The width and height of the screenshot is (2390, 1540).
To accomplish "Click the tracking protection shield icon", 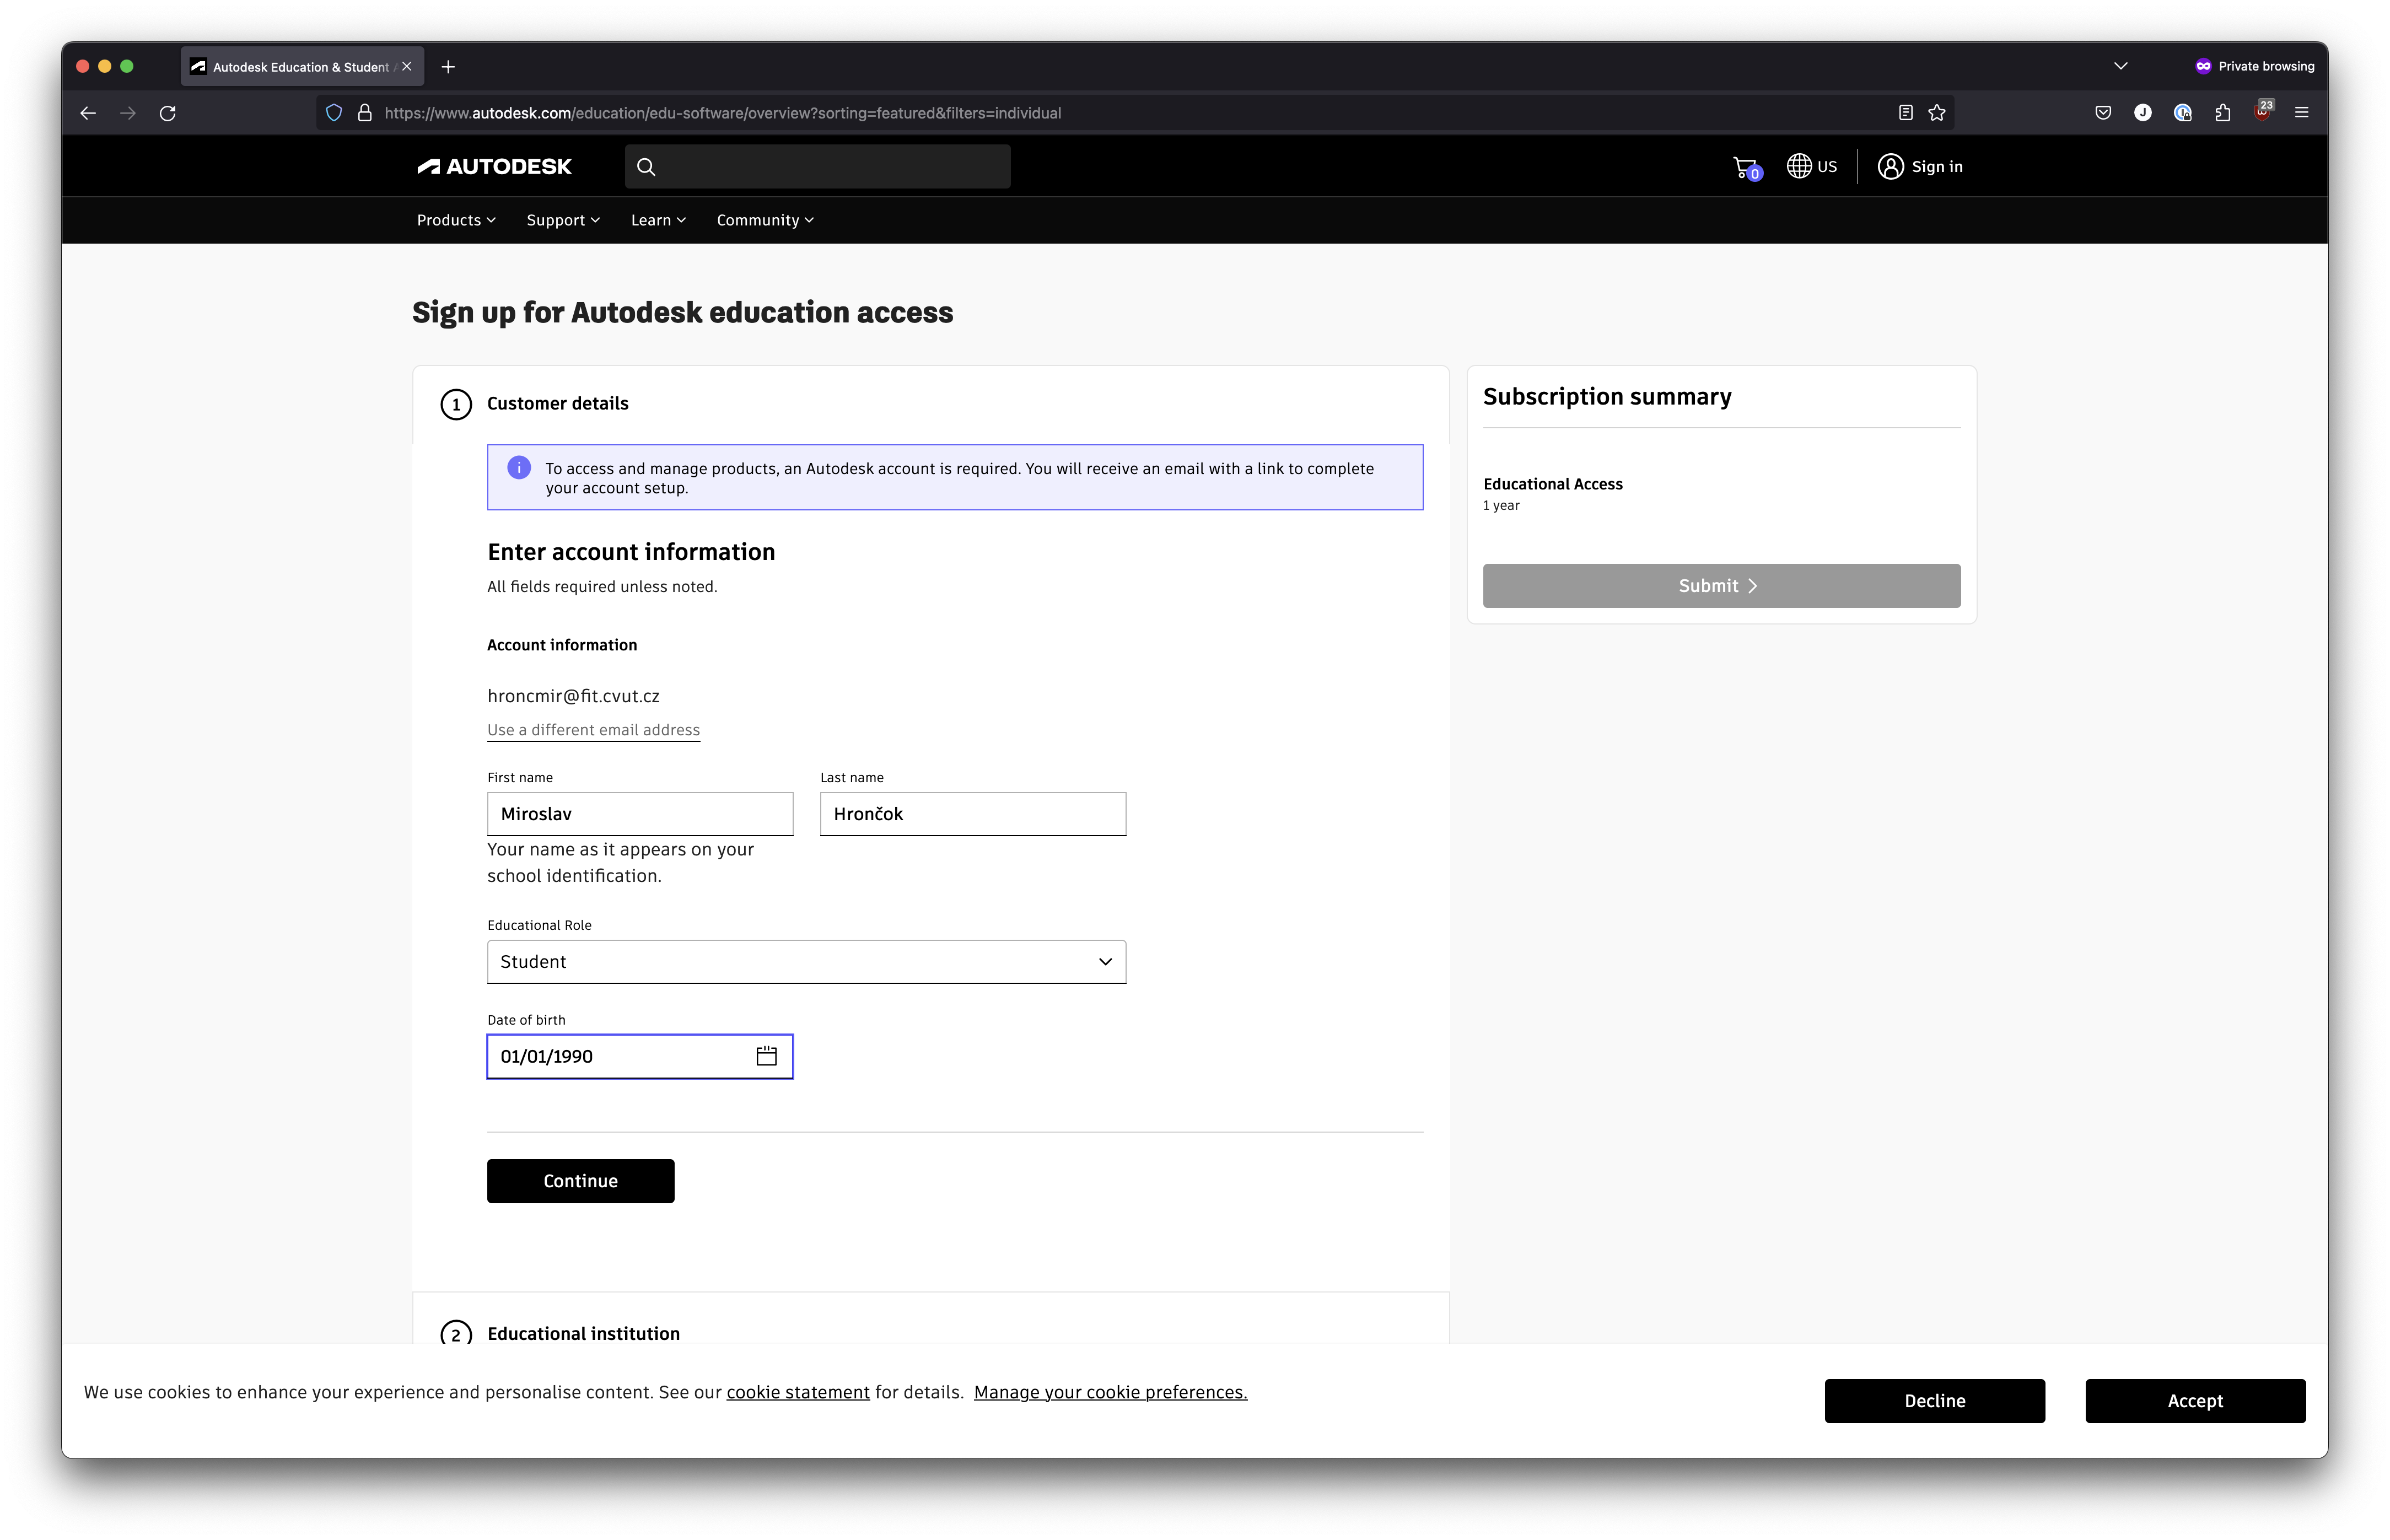I will point(334,113).
